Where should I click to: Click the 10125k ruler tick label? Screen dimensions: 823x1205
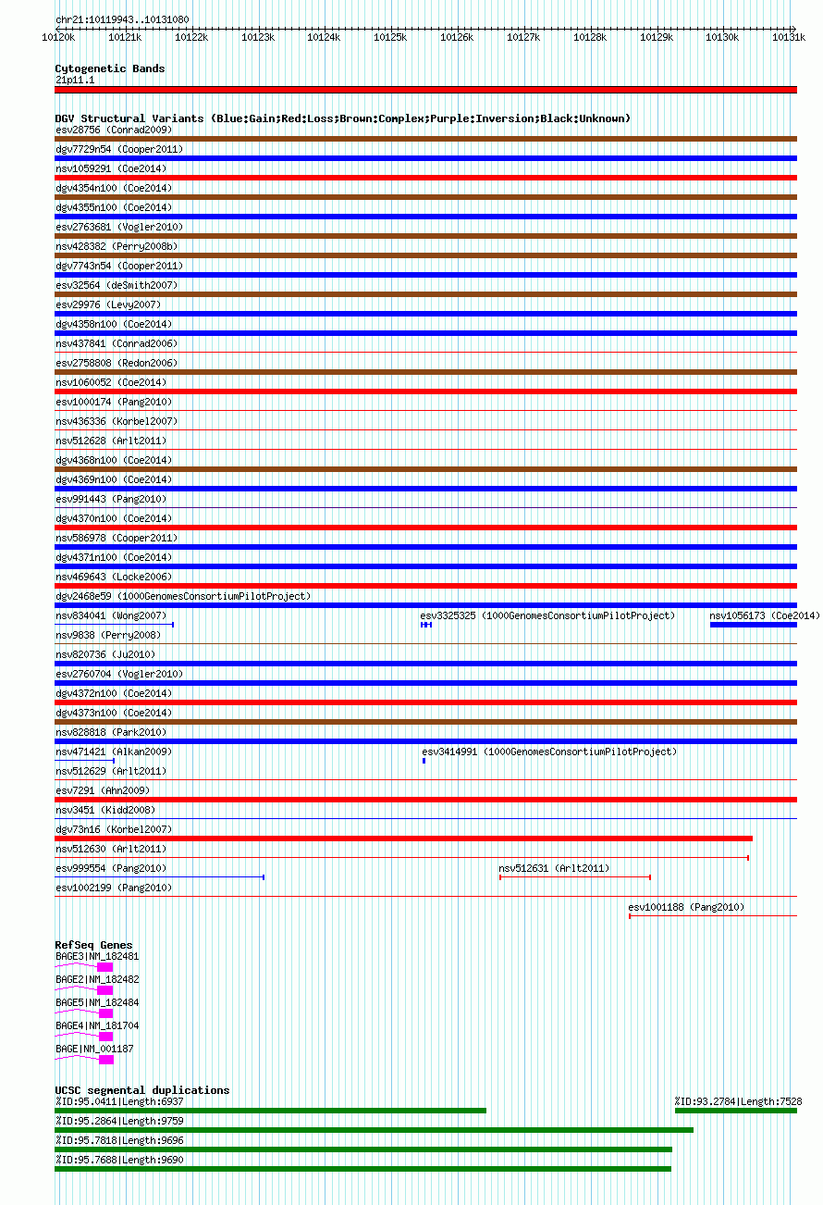coord(390,38)
